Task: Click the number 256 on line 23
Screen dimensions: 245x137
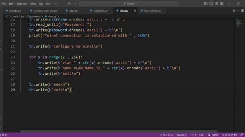Action: [75, 57]
